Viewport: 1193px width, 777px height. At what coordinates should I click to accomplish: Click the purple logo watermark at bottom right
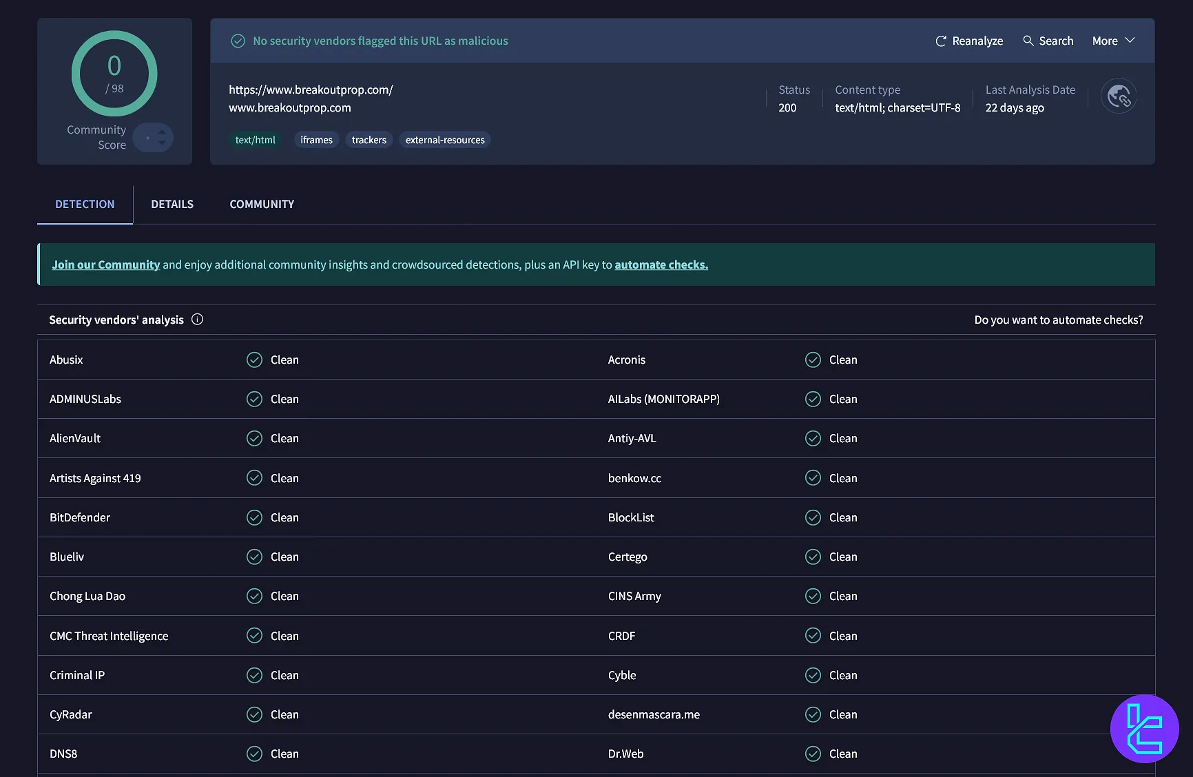[1144, 728]
